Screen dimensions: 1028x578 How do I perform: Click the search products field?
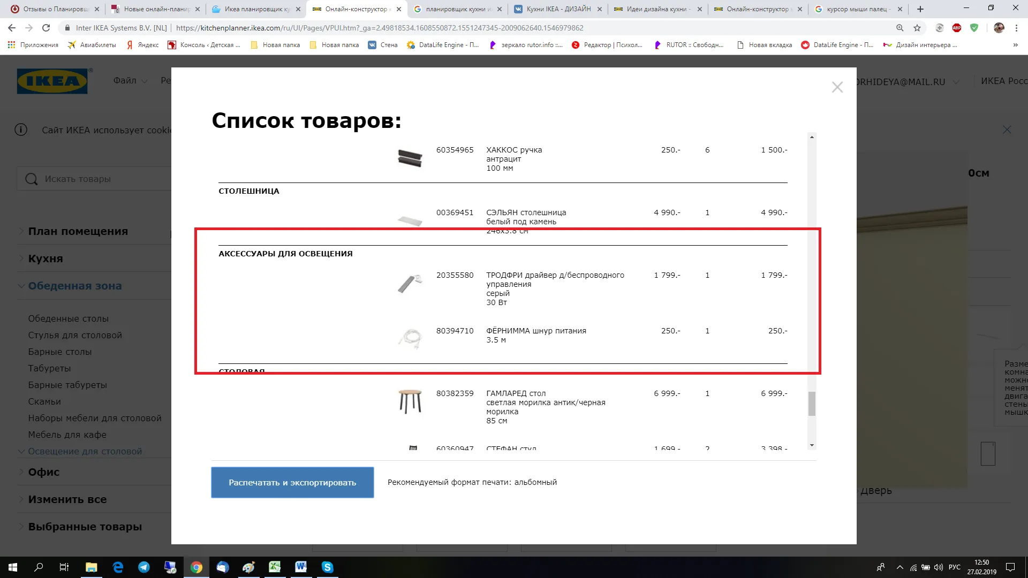tap(94, 179)
